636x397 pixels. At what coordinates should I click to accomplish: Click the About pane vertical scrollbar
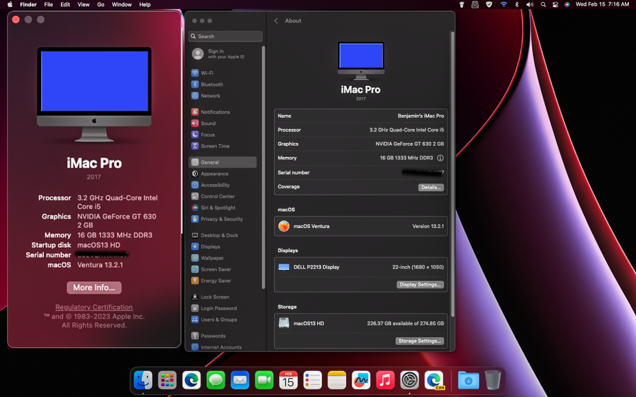(x=452, y=174)
